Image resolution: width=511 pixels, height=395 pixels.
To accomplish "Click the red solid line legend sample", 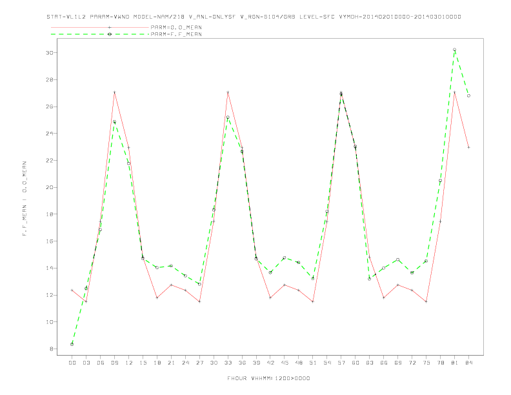I will click(x=100, y=27).
